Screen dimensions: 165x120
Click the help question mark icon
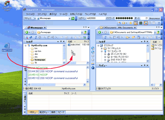(x=159, y=23)
